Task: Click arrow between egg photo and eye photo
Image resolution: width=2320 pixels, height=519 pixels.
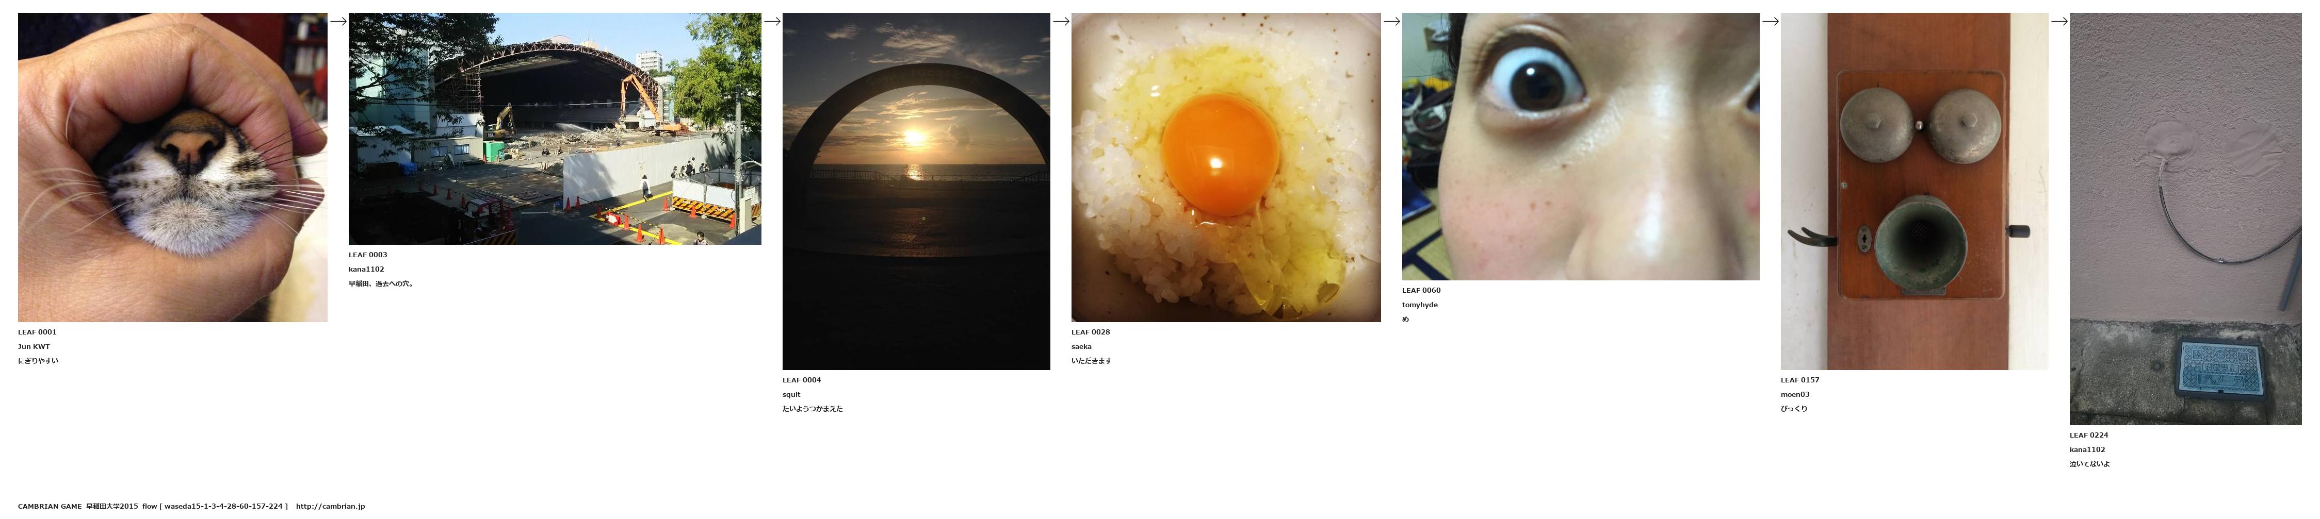Action: click(1391, 22)
